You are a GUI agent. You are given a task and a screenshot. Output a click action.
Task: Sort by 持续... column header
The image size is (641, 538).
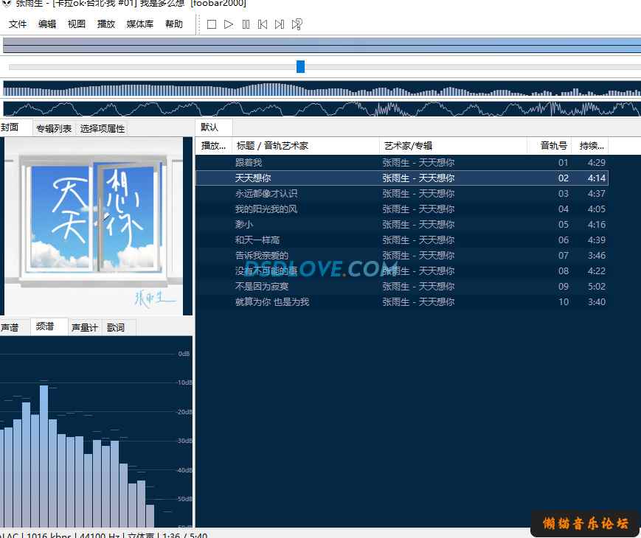pyautogui.click(x=590, y=146)
